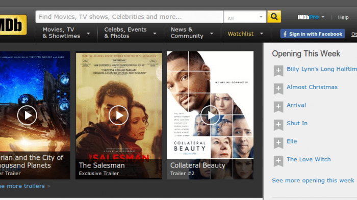357x200 pixels.
Task: Click see more trailers link
Action: 22,186
